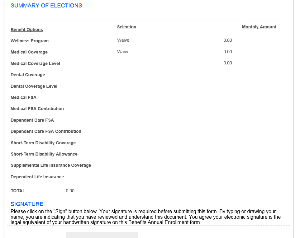
Task: Click the Supplemental Life Insurance Coverage label
Action: click(x=51, y=165)
